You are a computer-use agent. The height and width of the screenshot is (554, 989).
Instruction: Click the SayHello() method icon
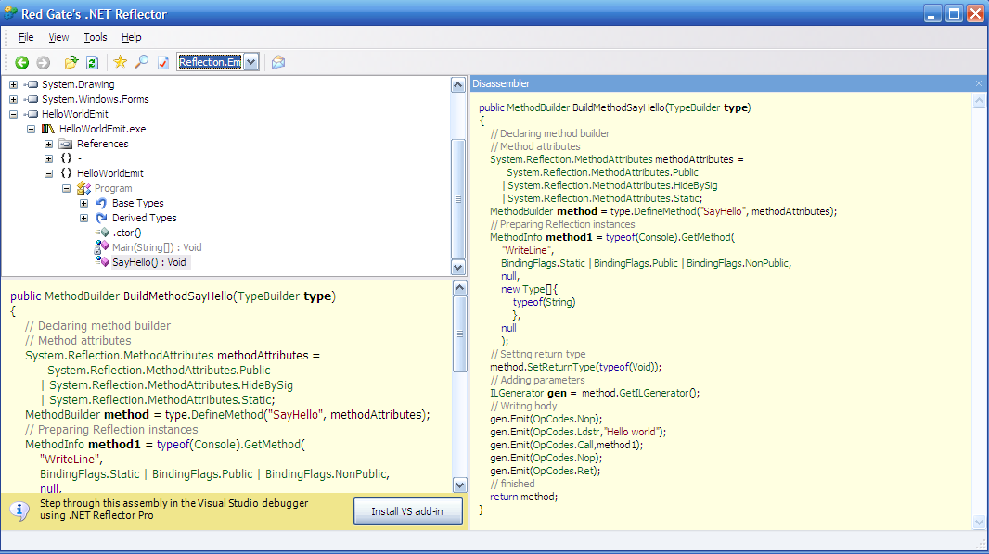pos(102,262)
